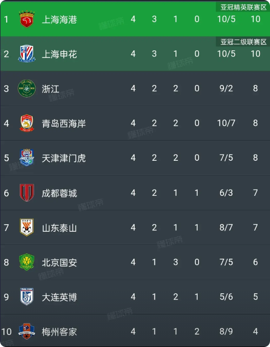Screen dimensions: 270x347
Task: Click the 亚冠二级联赛区 label
Action: tap(243, 42)
